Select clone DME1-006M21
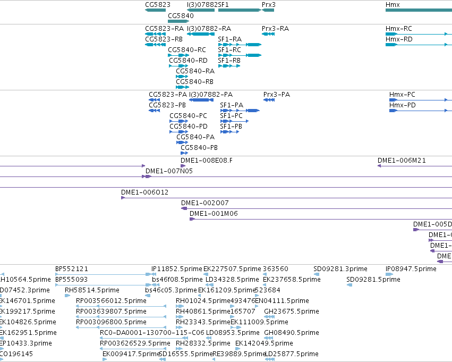 point(402,161)
